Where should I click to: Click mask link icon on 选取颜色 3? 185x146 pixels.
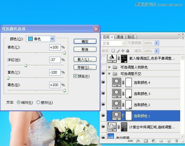pyautogui.click(x=123, y=94)
